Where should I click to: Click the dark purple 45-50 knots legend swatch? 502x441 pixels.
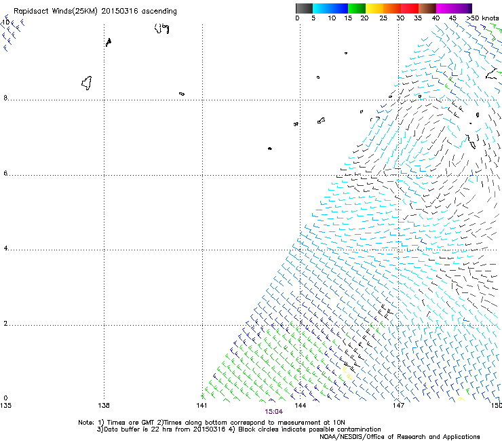[x=463, y=8]
